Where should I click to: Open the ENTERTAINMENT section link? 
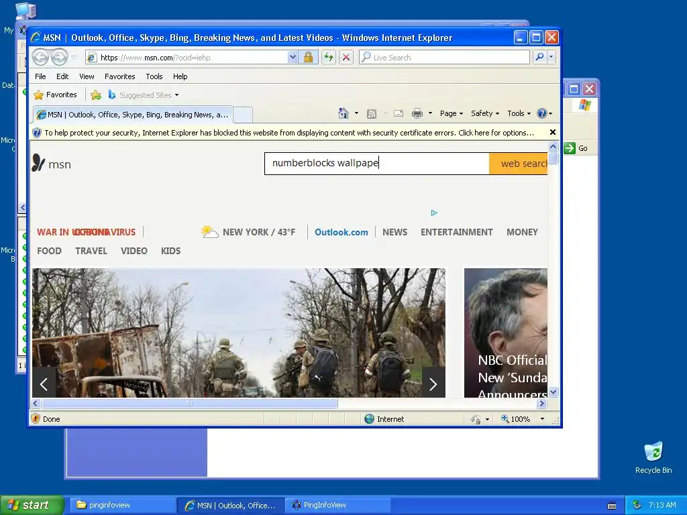point(456,232)
